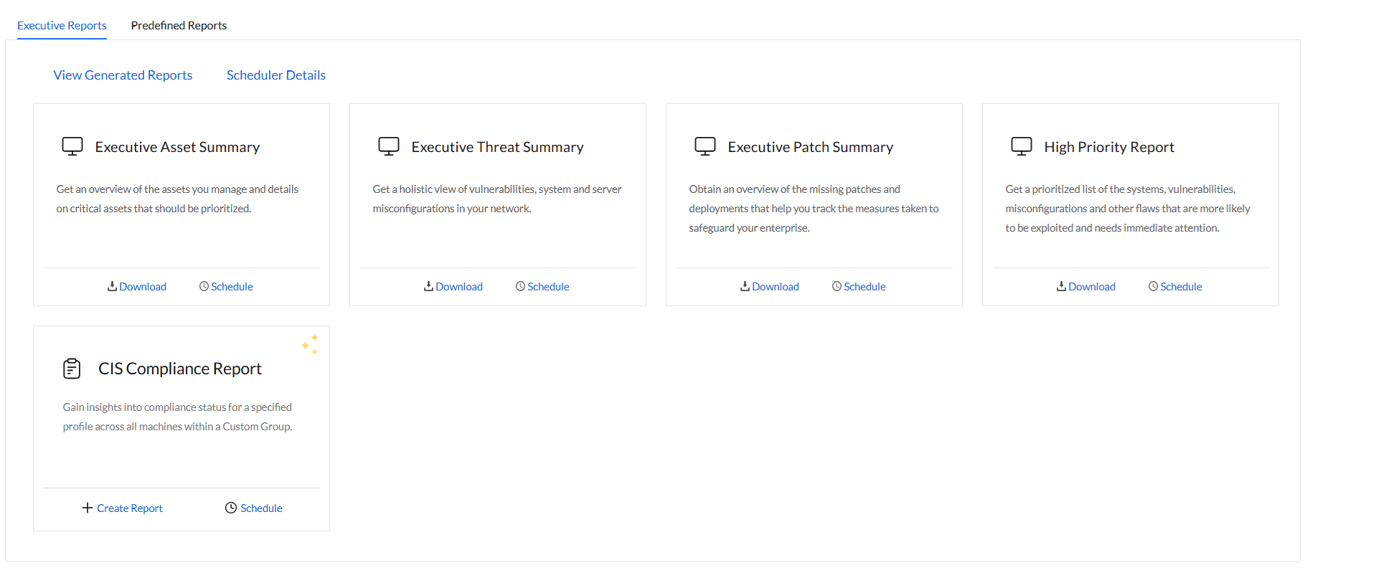The width and height of the screenshot is (1376, 588).
Task: Click the clock icon for CIS Compliance Schedule
Action: click(231, 508)
